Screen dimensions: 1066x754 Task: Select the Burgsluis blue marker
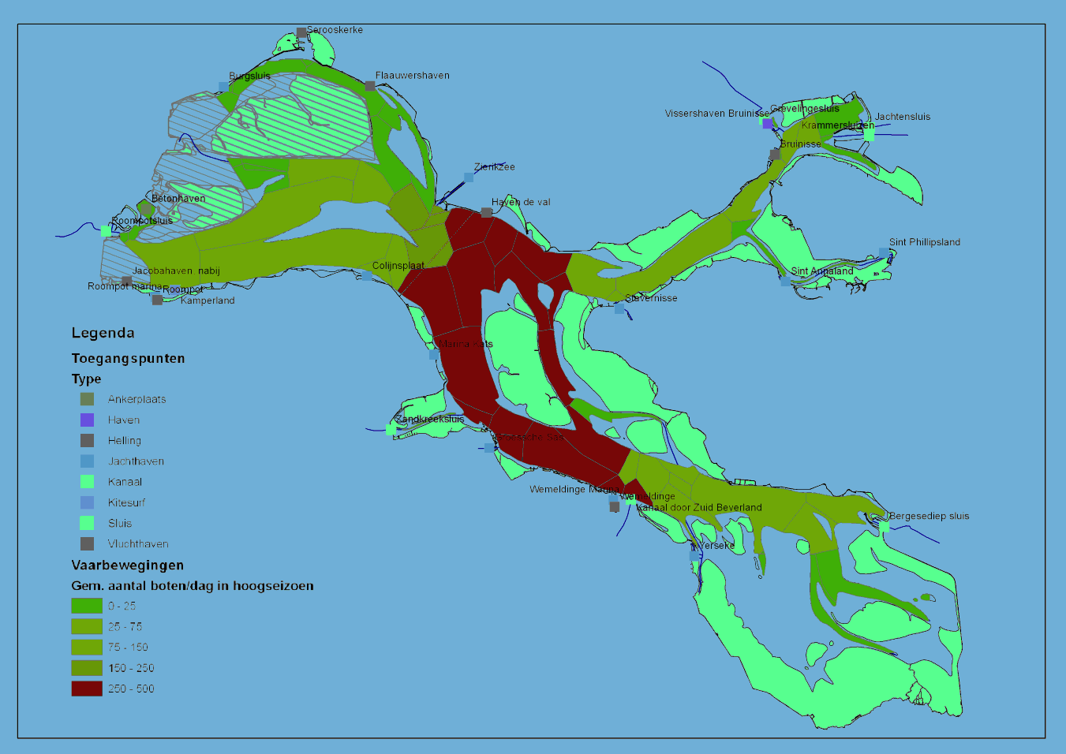[x=223, y=87]
